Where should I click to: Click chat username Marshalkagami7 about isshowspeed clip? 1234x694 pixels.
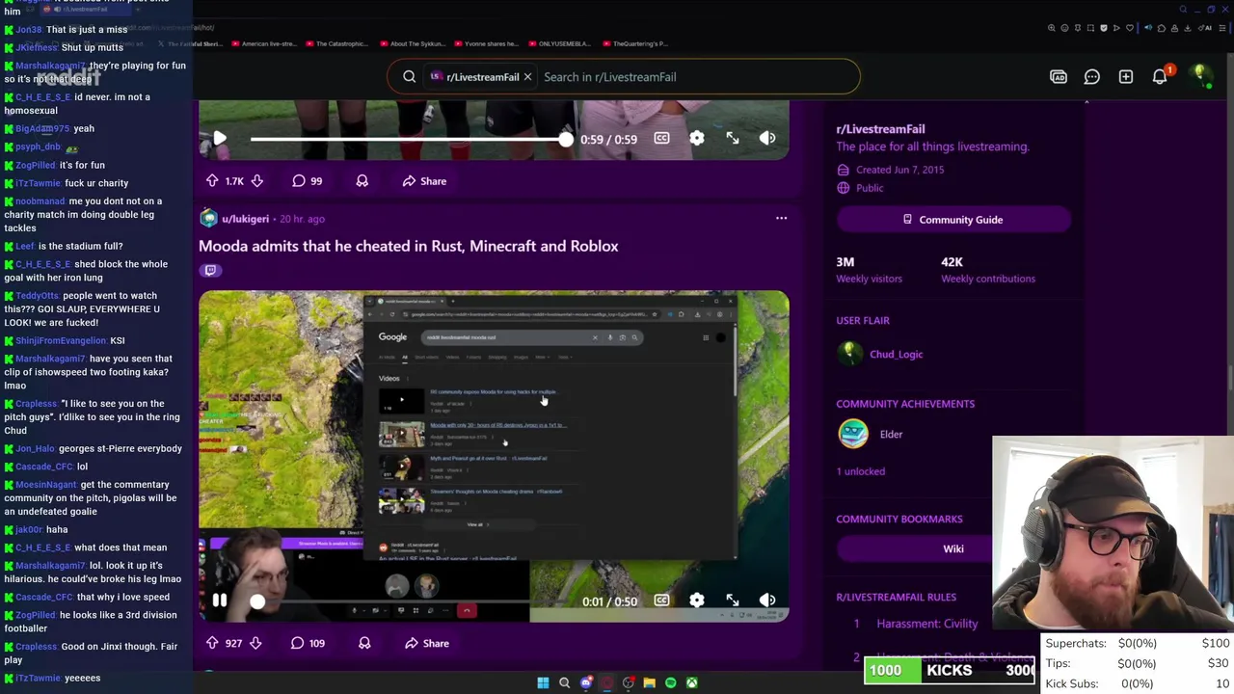(x=50, y=359)
